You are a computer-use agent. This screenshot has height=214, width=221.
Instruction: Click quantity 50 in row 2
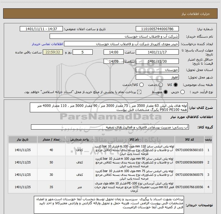click(x=51, y=162)
